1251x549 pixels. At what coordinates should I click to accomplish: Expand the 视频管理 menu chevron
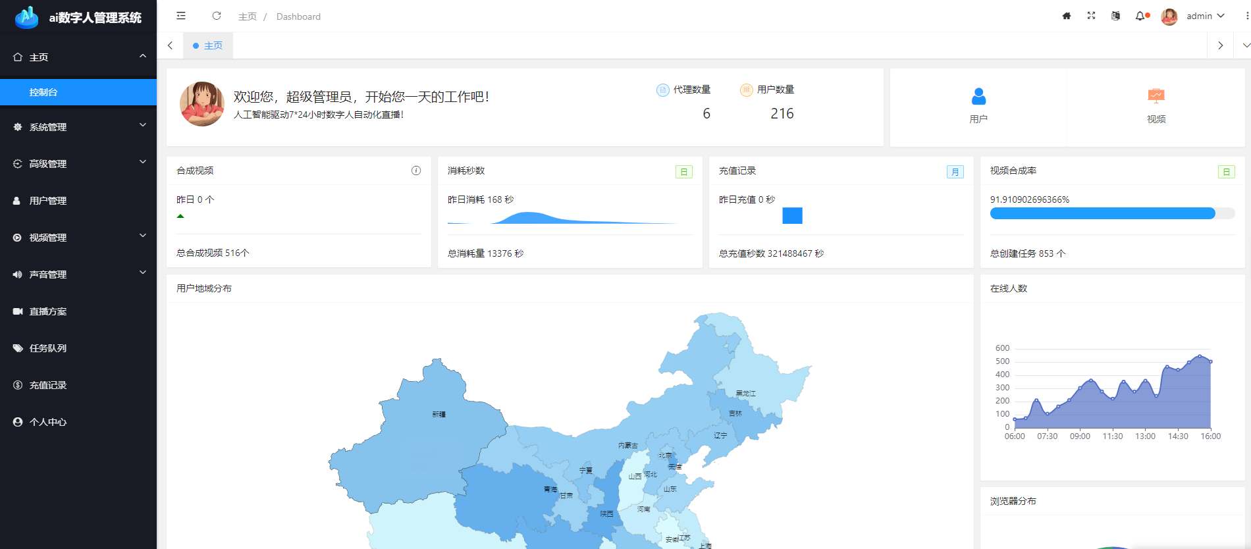(143, 236)
